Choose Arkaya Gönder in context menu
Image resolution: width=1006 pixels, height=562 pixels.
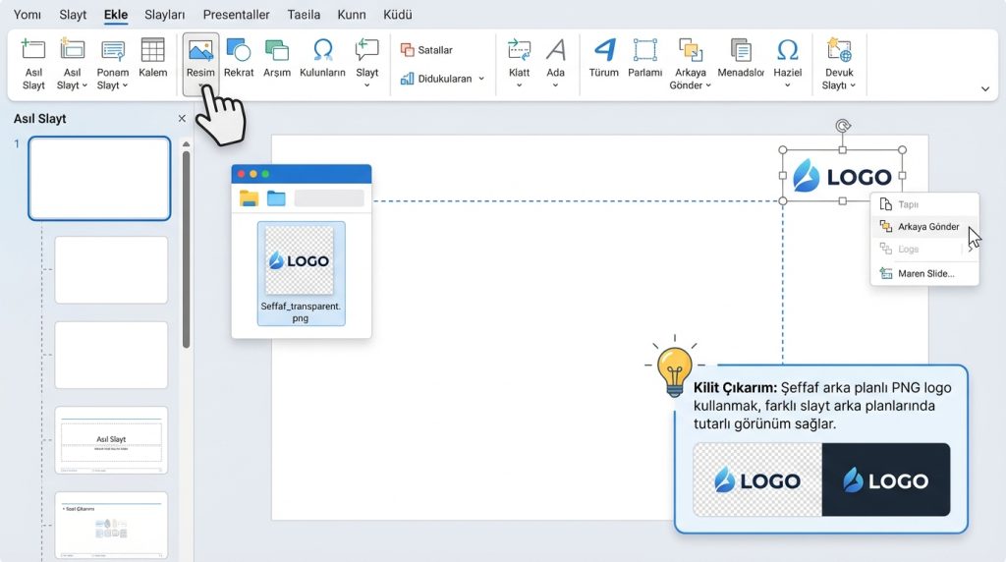click(x=927, y=227)
